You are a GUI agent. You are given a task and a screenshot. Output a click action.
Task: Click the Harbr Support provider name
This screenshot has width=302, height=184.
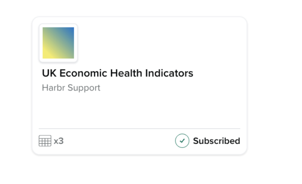(x=71, y=88)
